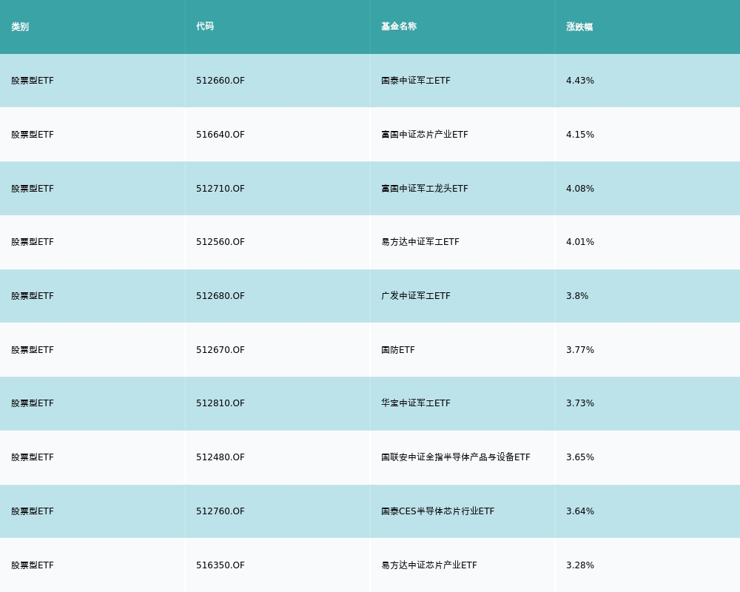This screenshot has height=592, width=740.
Task: Click 股票型ETF in the 512710.OF row
Action: pyautogui.click(x=33, y=189)
